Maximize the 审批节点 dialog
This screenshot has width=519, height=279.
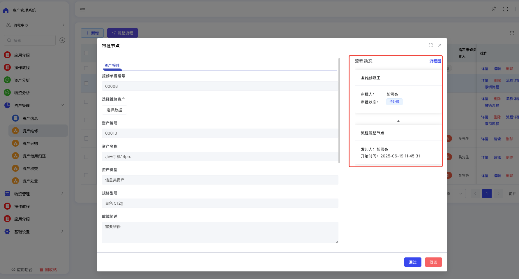click(x=431, y=45)
